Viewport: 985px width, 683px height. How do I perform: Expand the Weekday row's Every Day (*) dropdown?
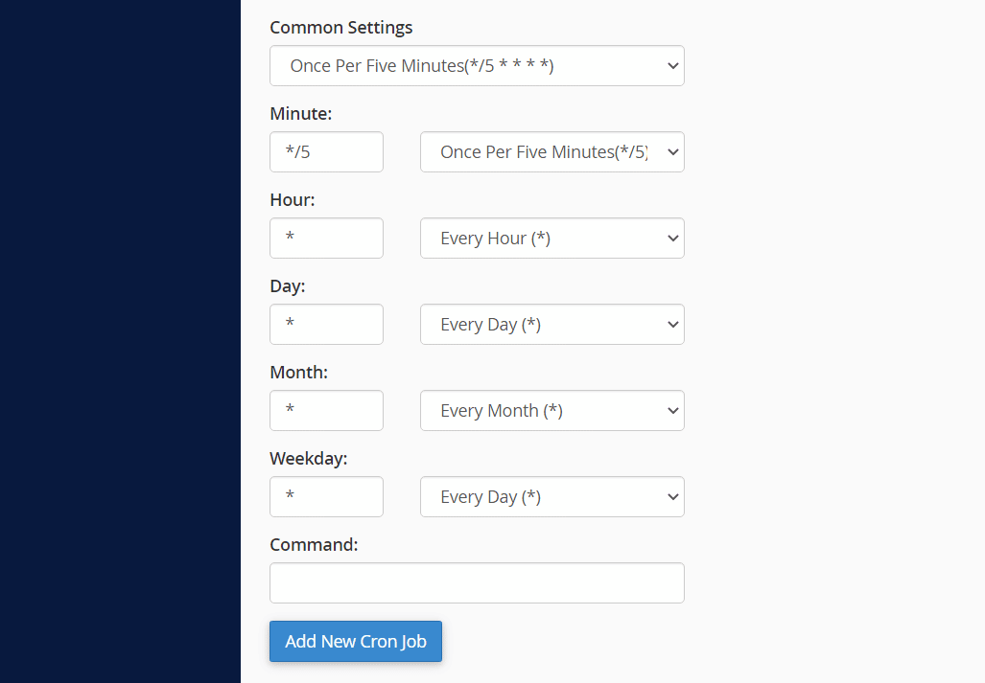coord(551,497)
